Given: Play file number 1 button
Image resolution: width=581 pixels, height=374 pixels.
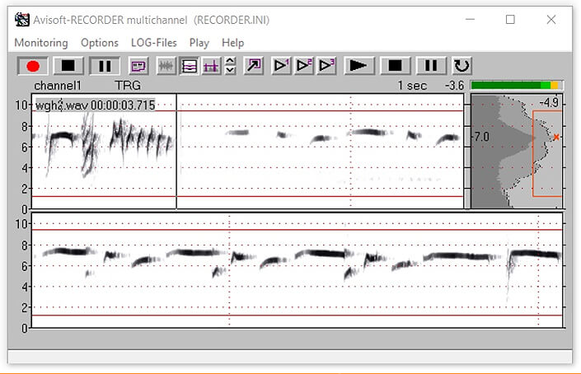Looking at the screenshot, I should [282, 66].
